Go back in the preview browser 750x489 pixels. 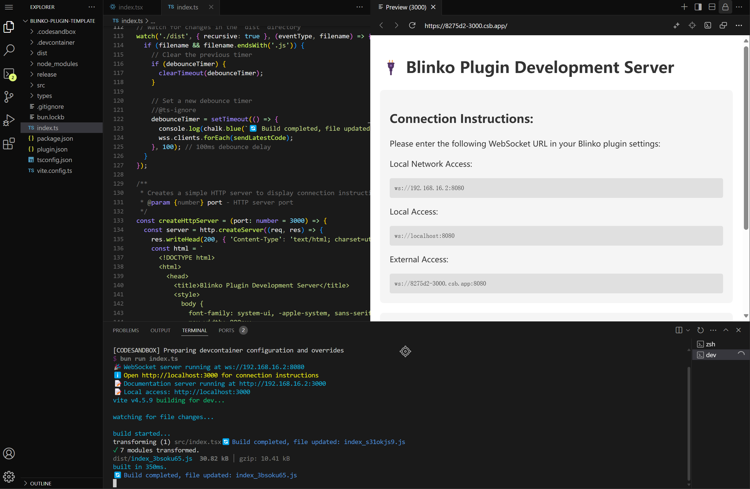click(x=381, y=26)
